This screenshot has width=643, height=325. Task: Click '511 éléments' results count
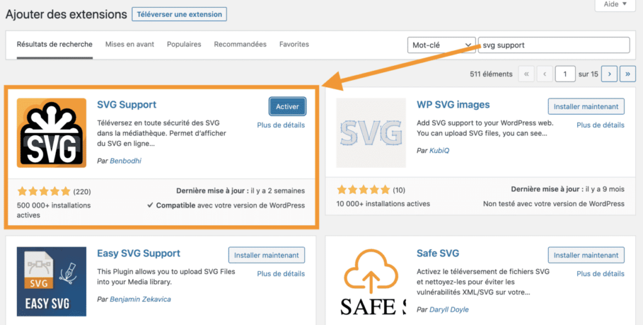click(491, 74)
